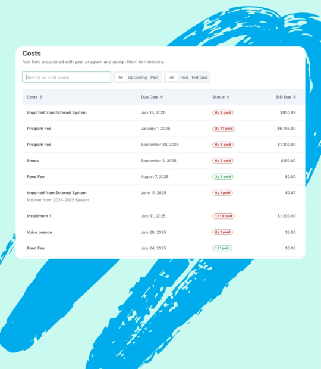This screenshot has height=369, width=321.
Task: Show only Not paid costs
Action: click(200, 77)
